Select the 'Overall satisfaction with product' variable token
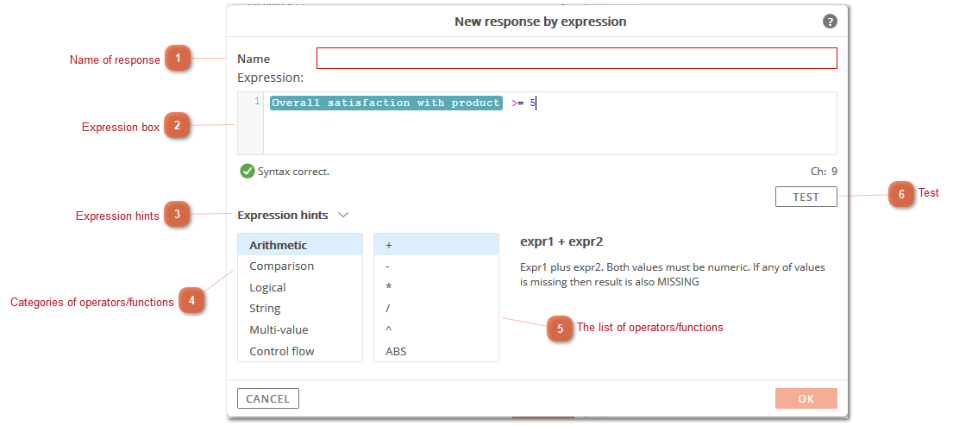The height and width of the screenshot is (426, 953). pos(386,103)
